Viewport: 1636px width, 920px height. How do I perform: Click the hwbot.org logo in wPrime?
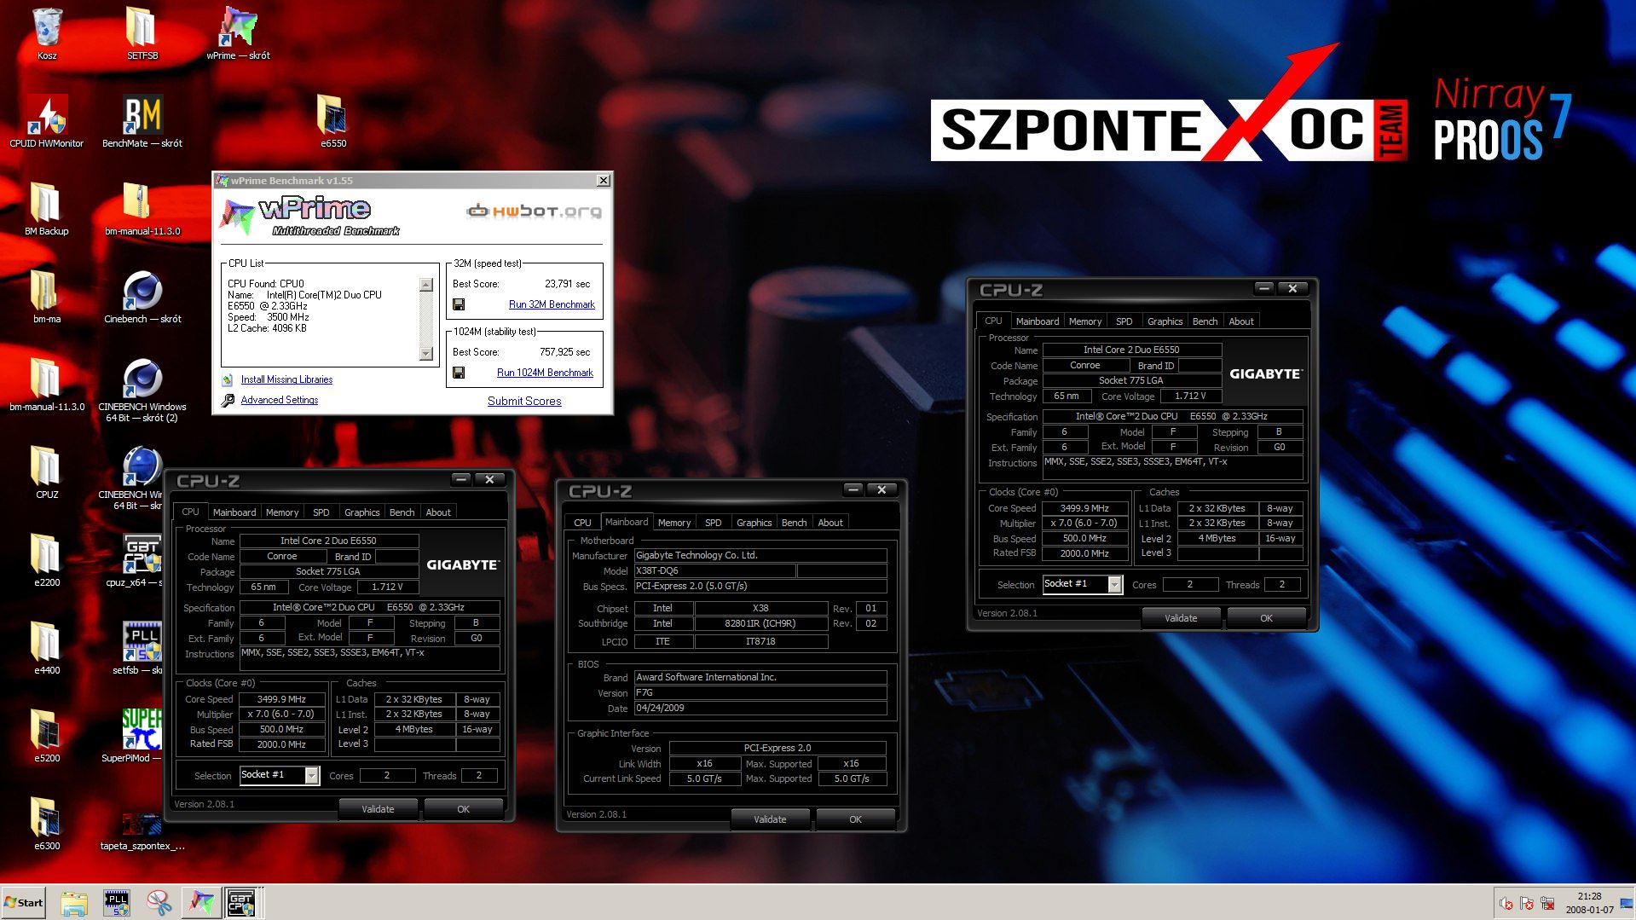(535, 211)
